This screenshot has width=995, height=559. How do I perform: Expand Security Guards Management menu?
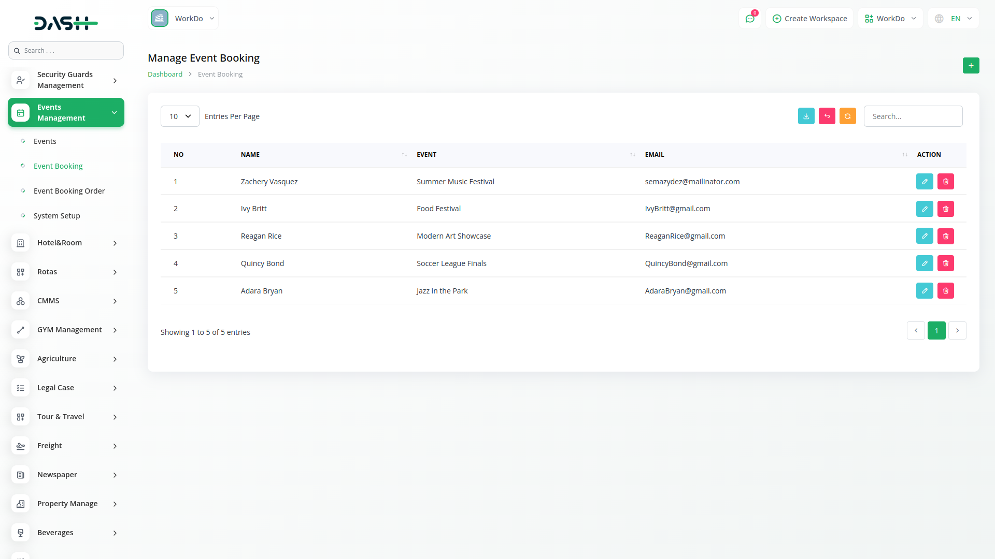click(x=66, y=80)
